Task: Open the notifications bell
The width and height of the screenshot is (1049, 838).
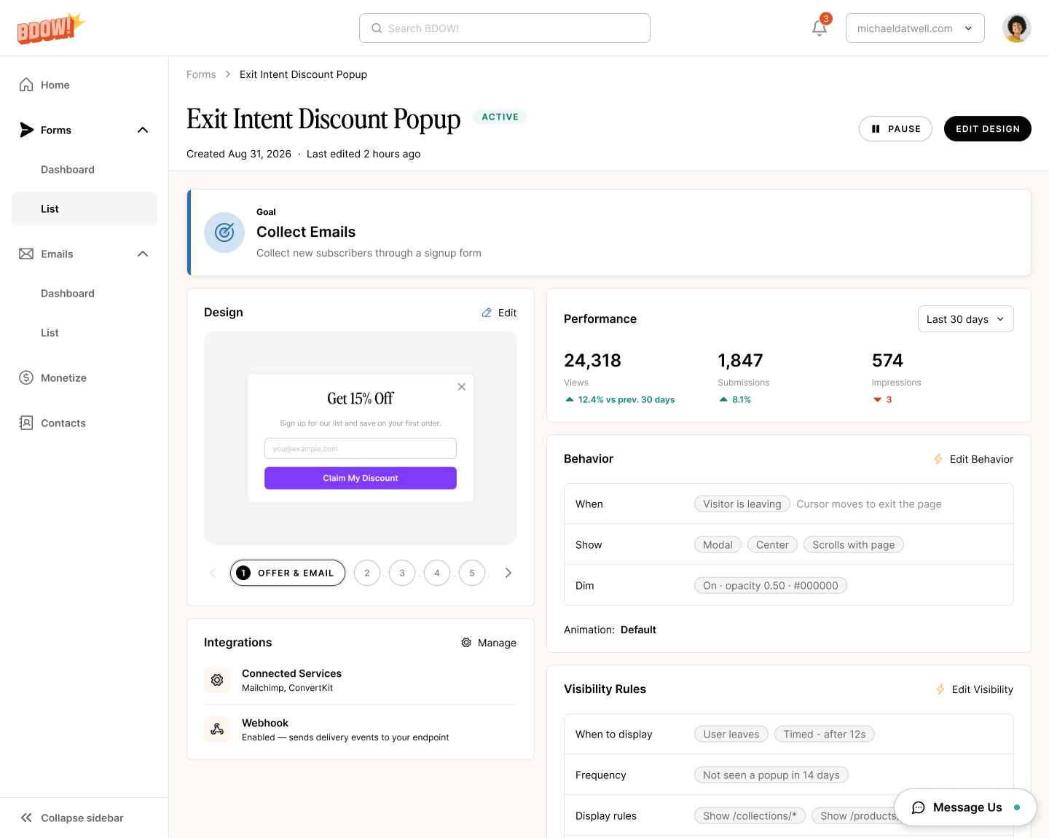Action: coord(820,28)
